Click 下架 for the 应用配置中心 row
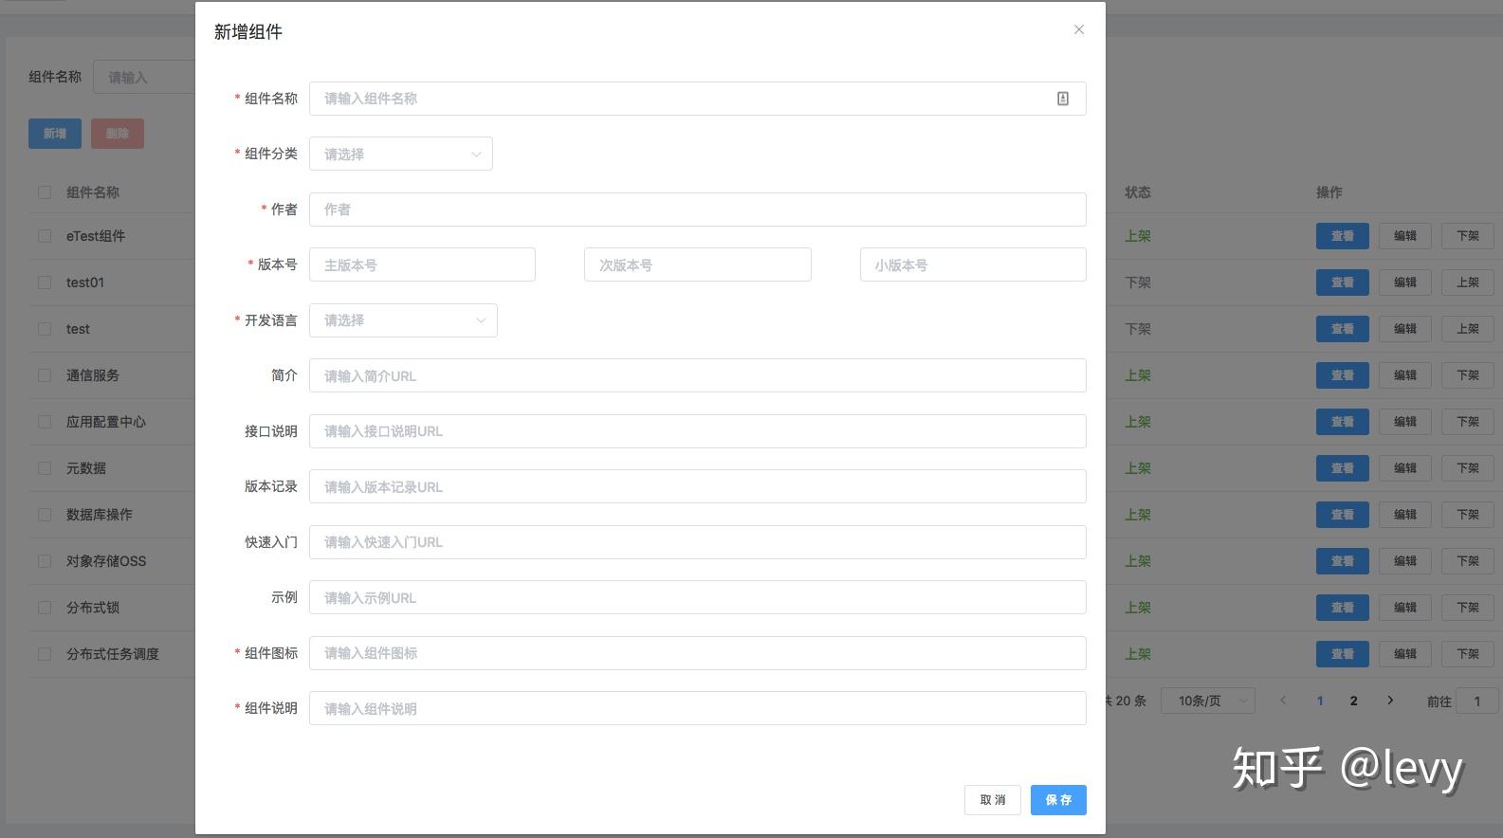Image resolution: width=1503 pixels, height=838 pixels. 1468,422
